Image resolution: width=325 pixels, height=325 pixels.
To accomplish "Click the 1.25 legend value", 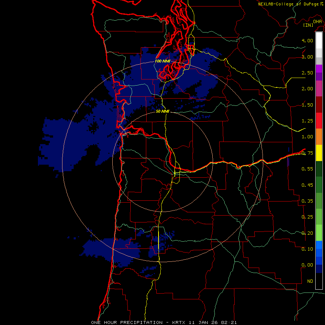I will pos(307,121).
